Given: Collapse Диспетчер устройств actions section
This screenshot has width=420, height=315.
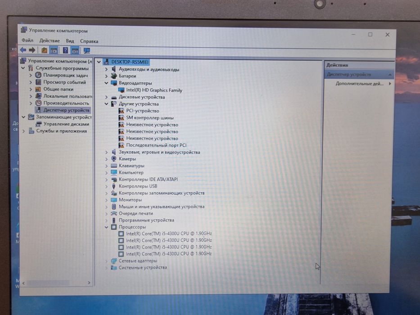Looking at the screenshot, I should pyautogui.click(x=390, y=74).
